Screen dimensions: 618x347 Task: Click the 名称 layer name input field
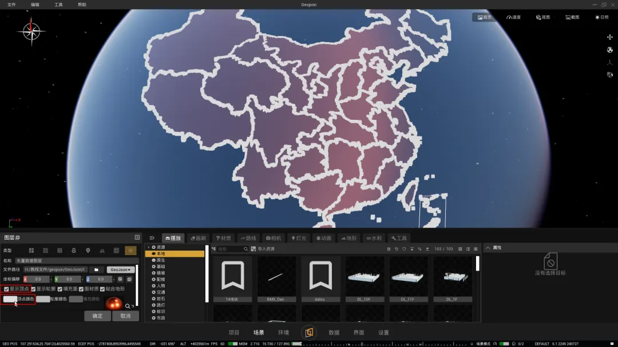coord(77,261)
